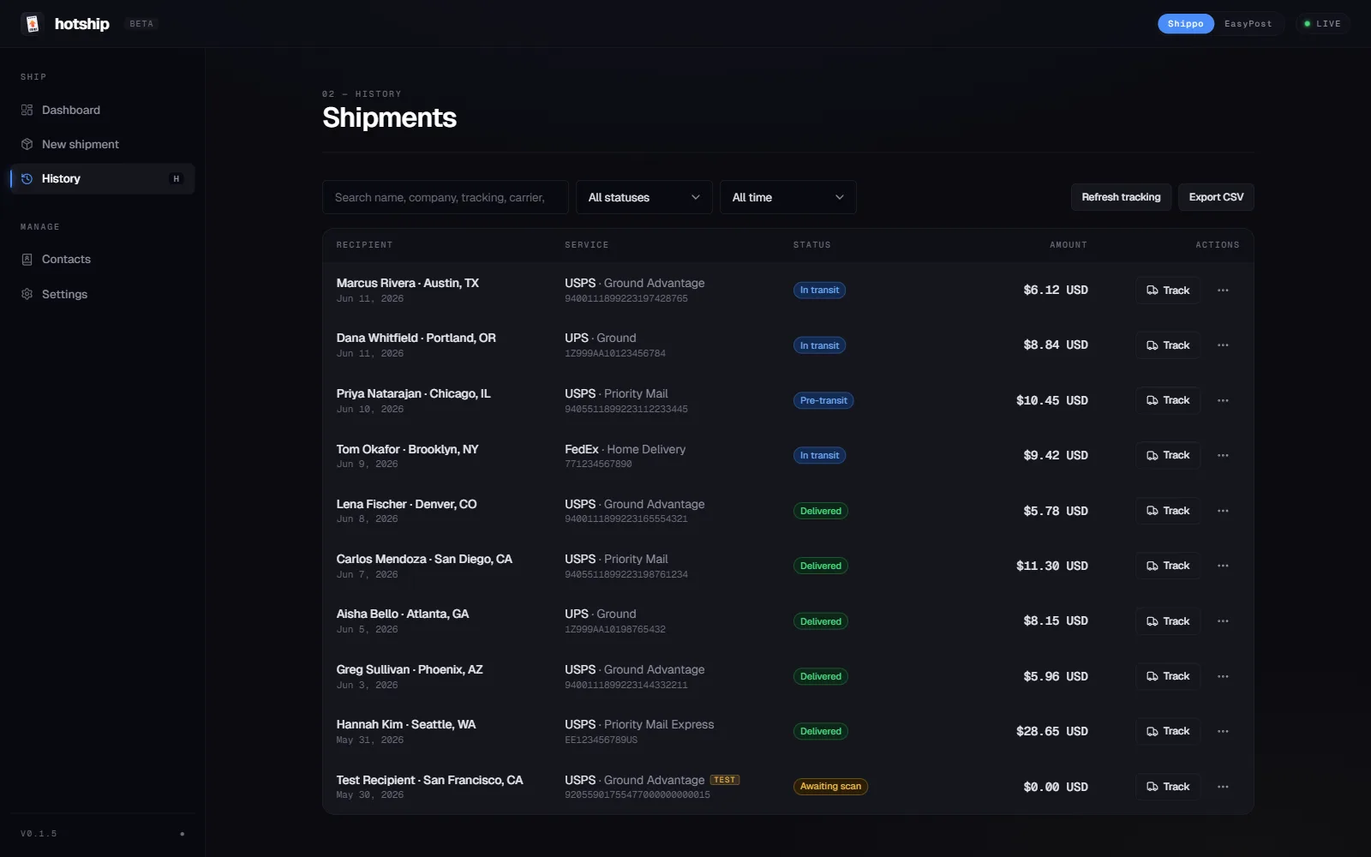Click the $11.30 USD amount
This screenshot has height=857, width=1371.
click(1052, 566)
